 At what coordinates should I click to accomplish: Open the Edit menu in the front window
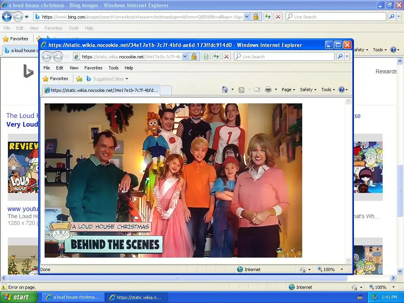60,68
